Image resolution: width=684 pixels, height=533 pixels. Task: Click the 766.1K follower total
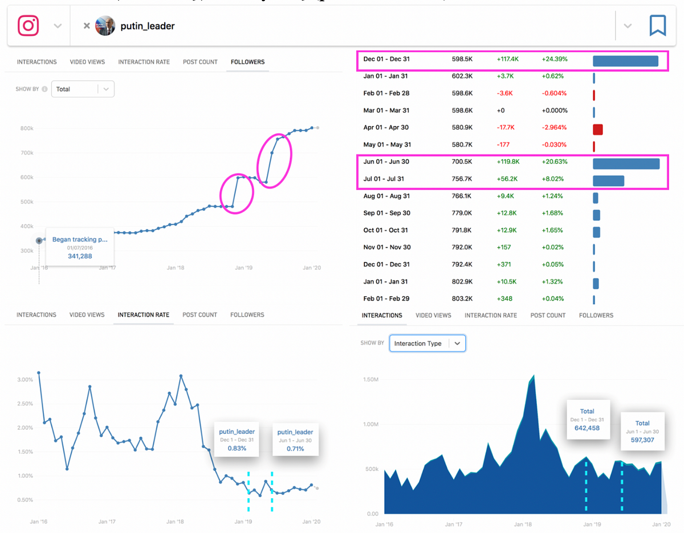coord(462,196)
